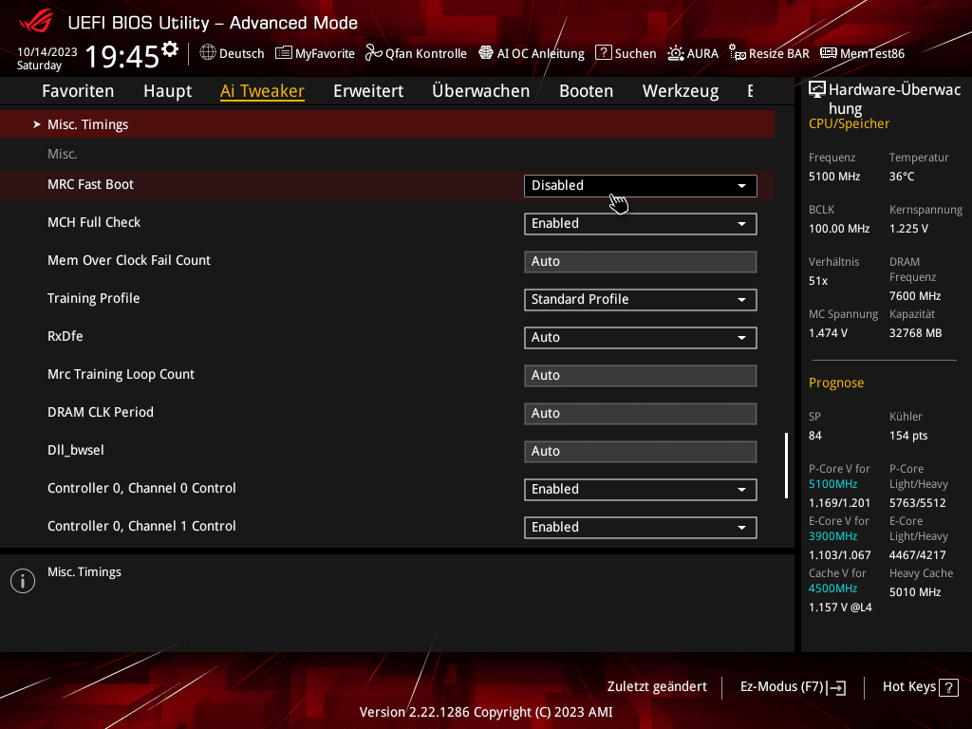Screen dimensions: 972x729
Task: Switch to Favoriten tab
Action: point(78,91)
